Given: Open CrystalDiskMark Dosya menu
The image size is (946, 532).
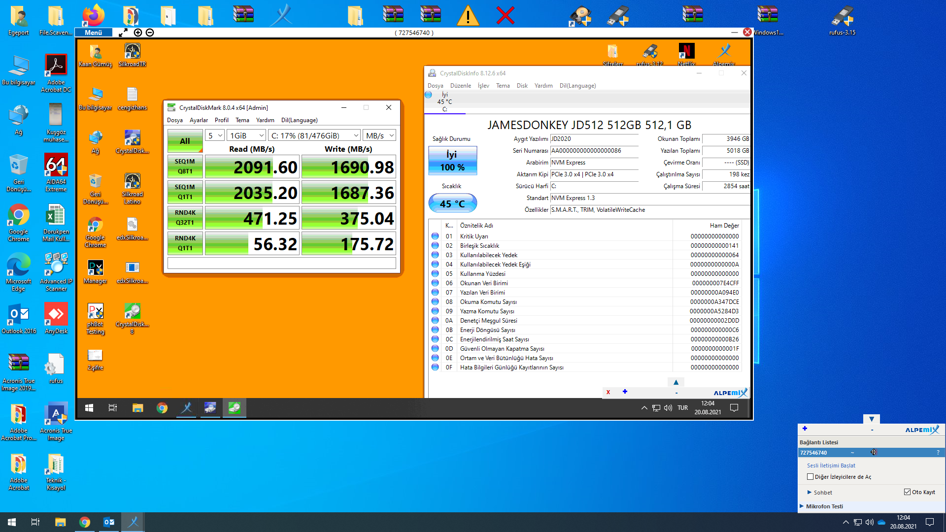Looking at the screenshot, I should [x=175, y=120].
